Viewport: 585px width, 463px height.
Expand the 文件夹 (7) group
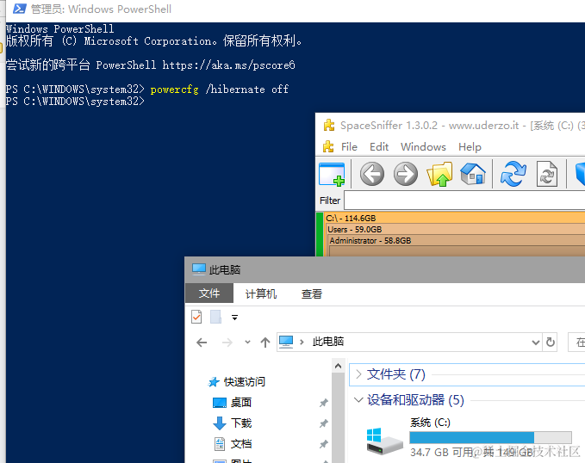(358, 374)
